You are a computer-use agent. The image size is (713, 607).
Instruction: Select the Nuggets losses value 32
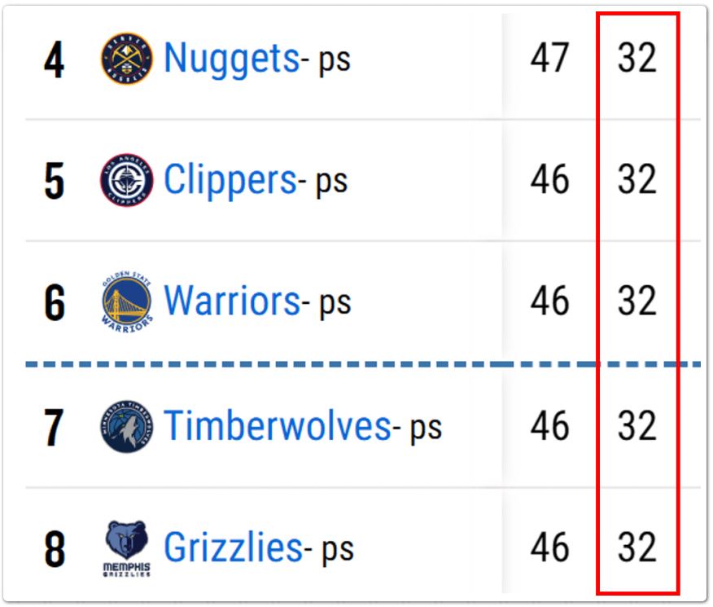coord(637,58)
